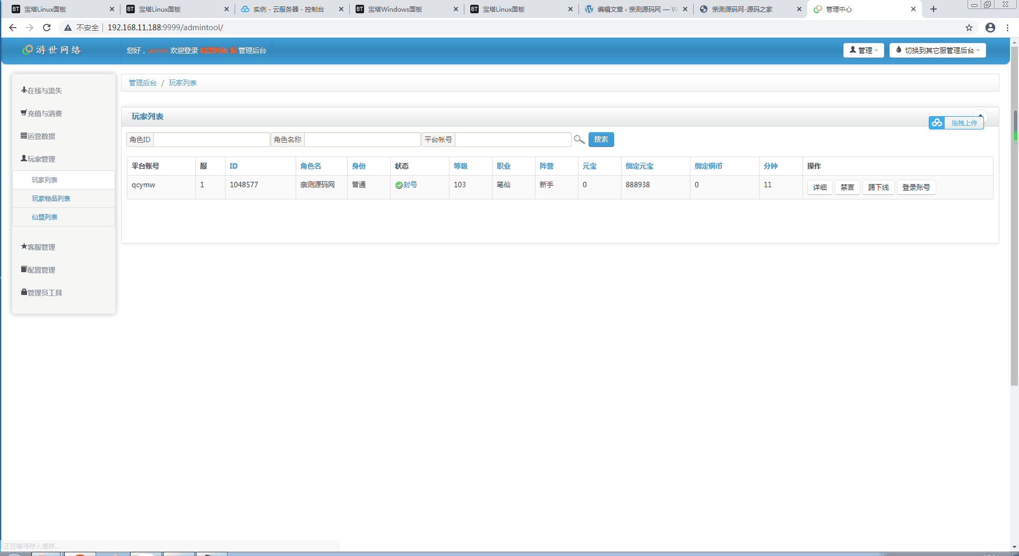Viewport: 1019px width, 556px height.
Task: Bookmark this page with the star icon
Action: pos(969,28)
